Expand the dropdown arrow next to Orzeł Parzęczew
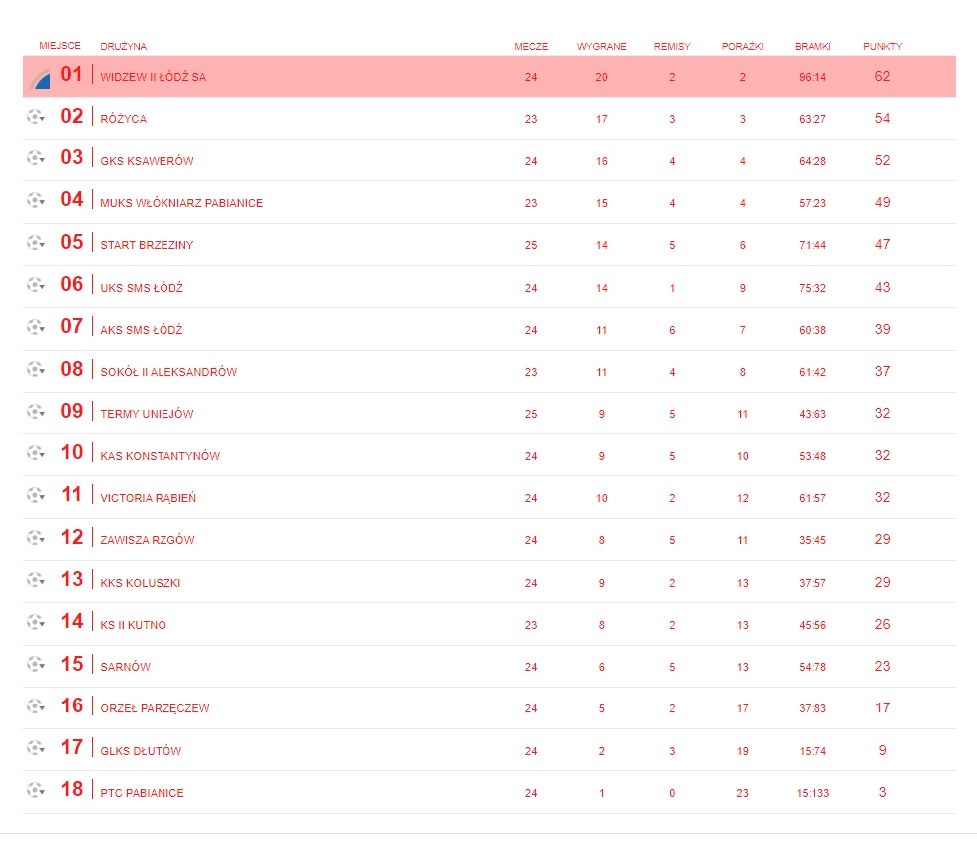This screenshot has height=845, width=977. point(44,708)
